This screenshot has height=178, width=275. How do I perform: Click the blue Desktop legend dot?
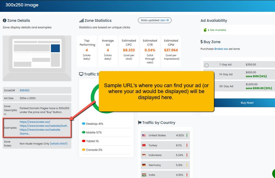point(83,124)
